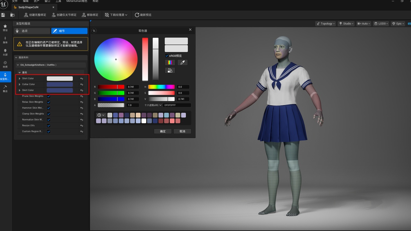Click the Unreal logo in the main title bar
The width and height of the screenshot is (411, 231).
[x=4, y=4]
